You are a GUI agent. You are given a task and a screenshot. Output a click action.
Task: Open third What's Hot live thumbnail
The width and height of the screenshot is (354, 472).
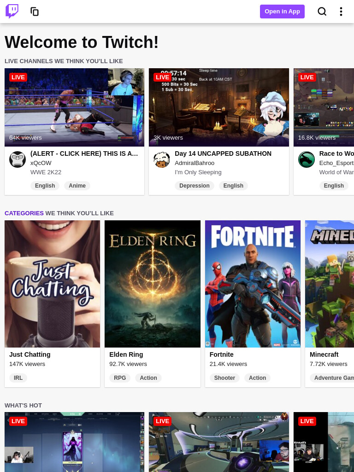tap(324, 442)
